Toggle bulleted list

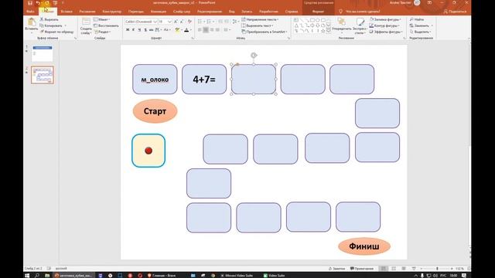tap(200, 22)
